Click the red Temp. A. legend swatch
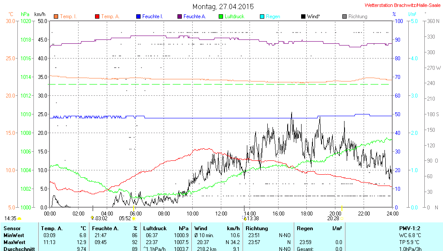 click(97, 16)
